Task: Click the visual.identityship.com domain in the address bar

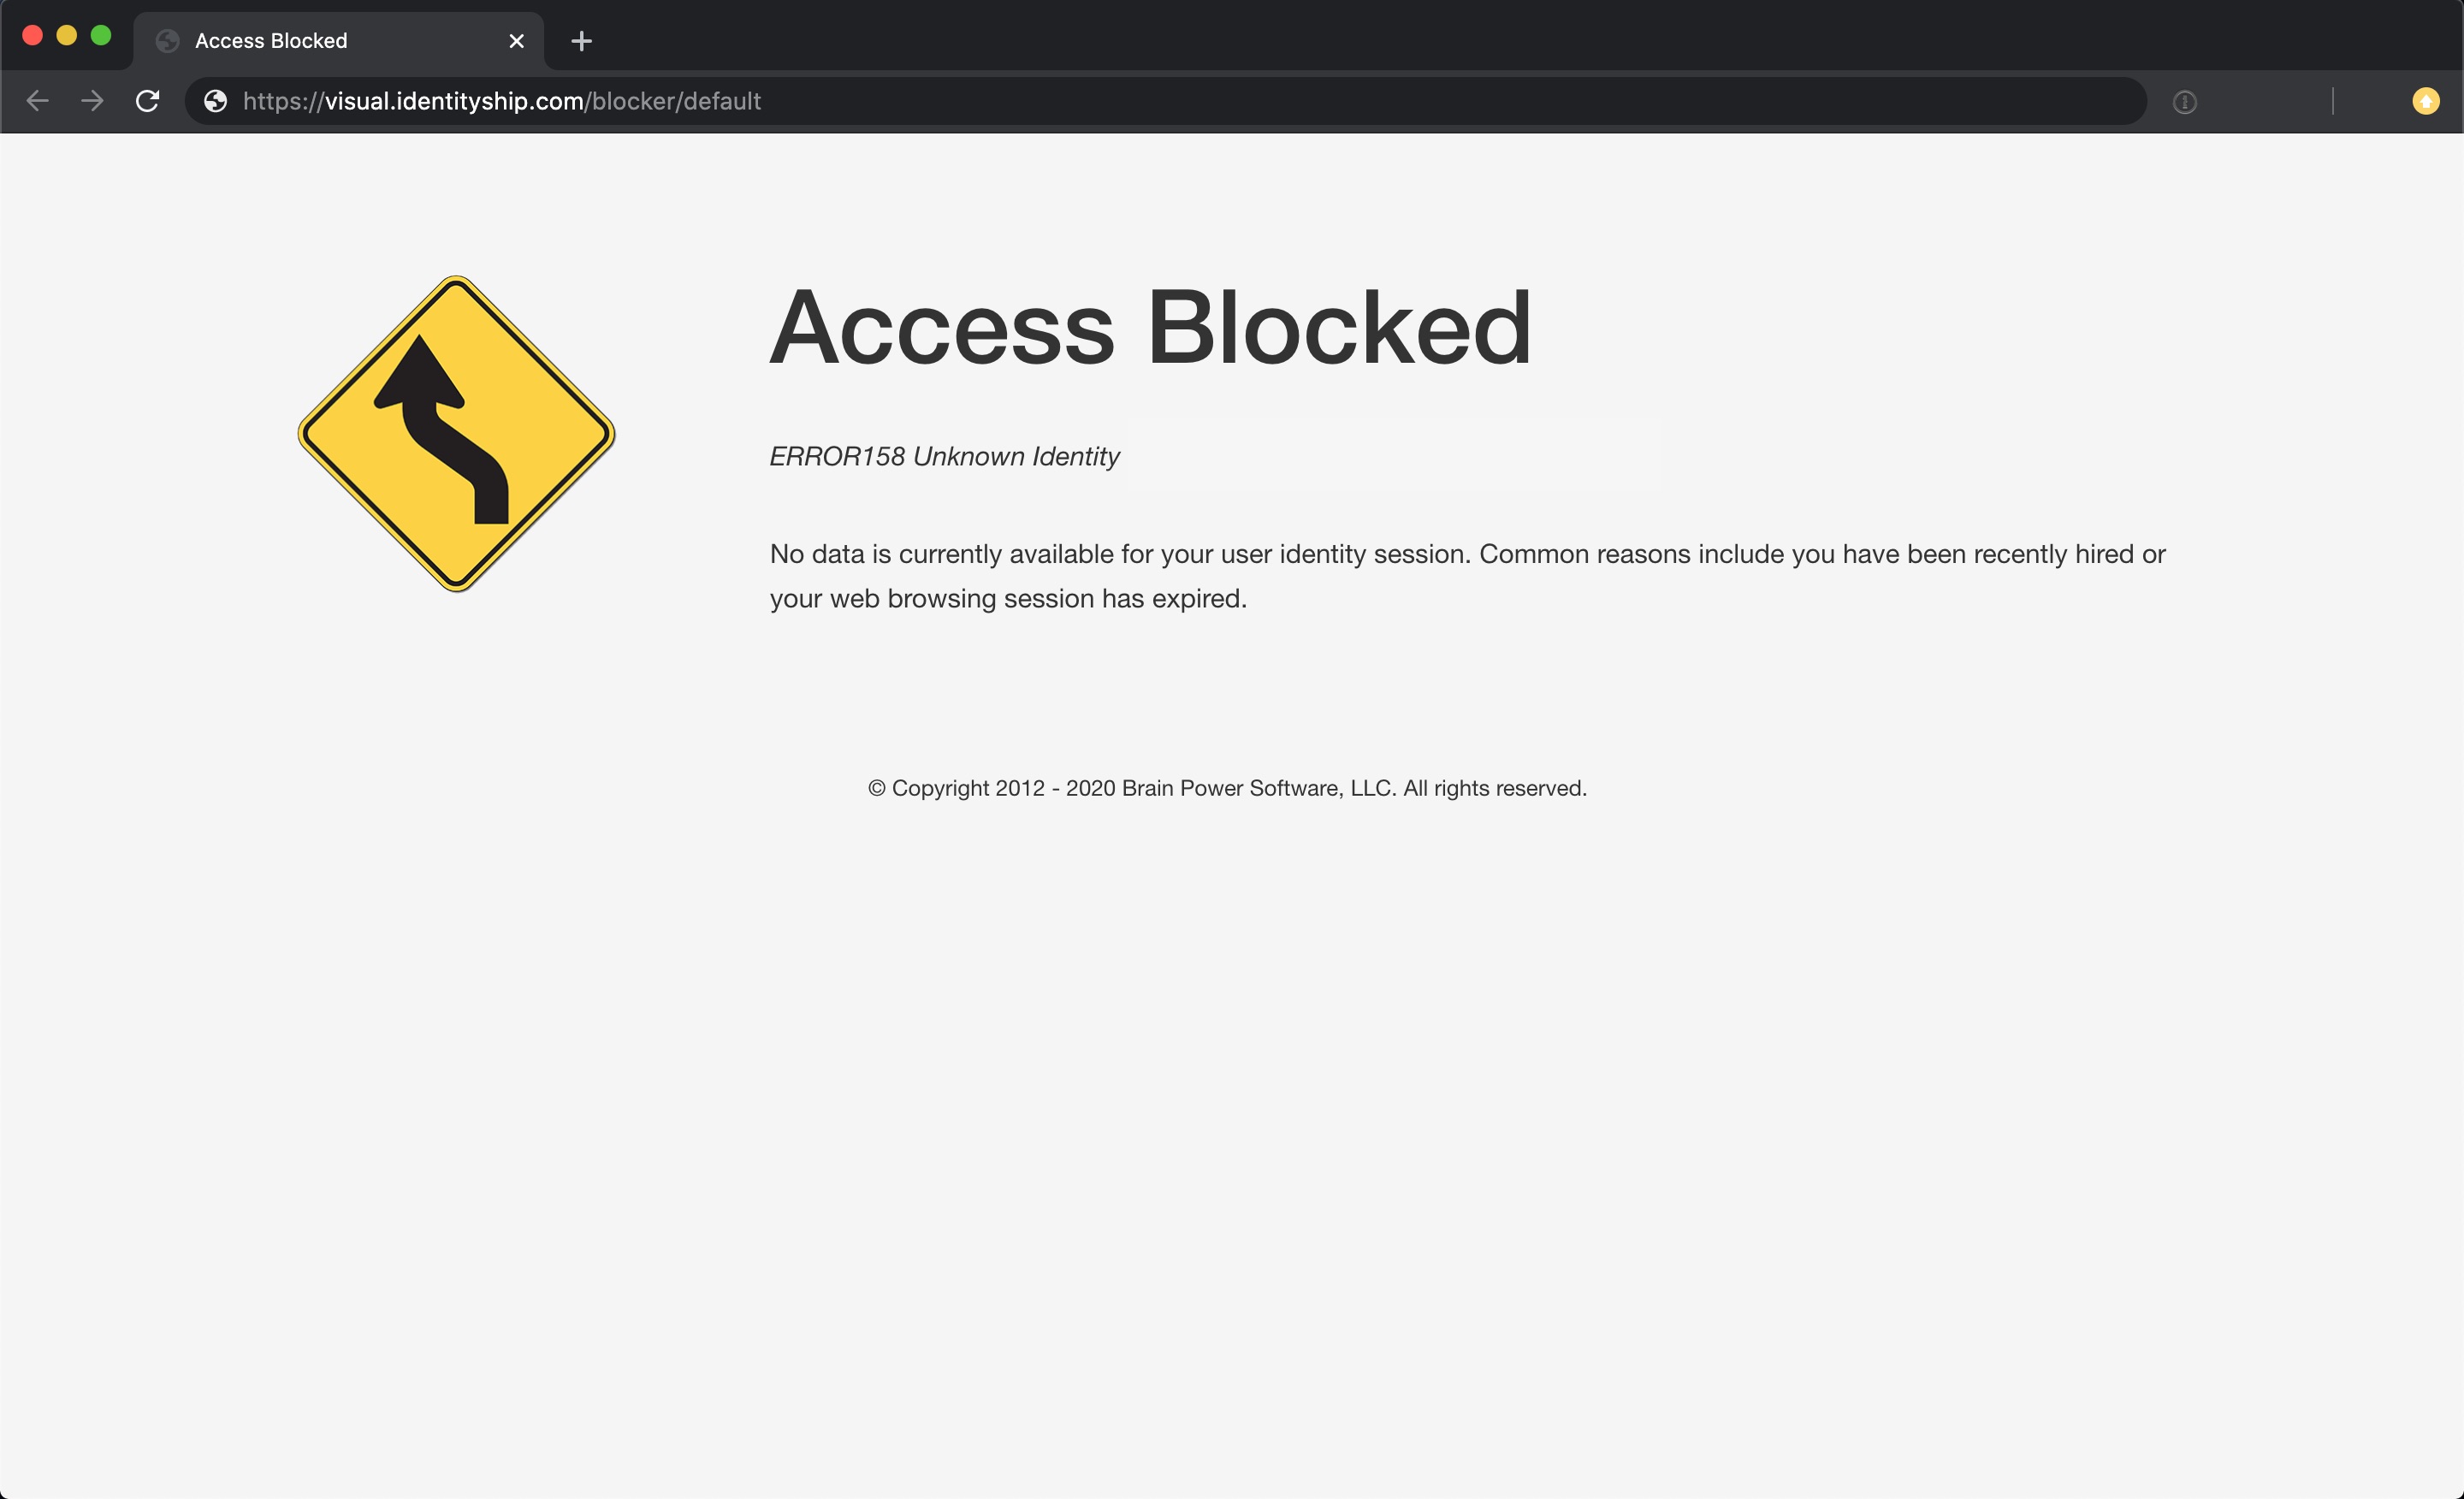Action: click(454, 101)
